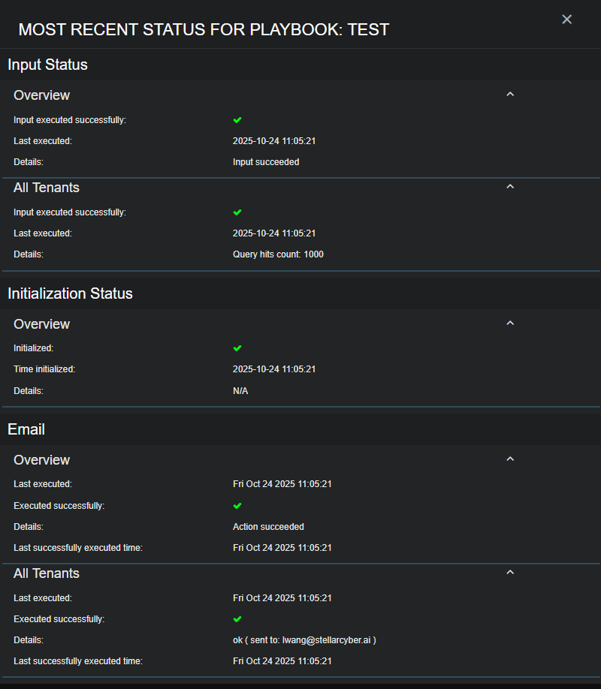Click green check under Input Status All Tenants
The height and width of the screenshot is (689, 601).
tap(237, 212)
